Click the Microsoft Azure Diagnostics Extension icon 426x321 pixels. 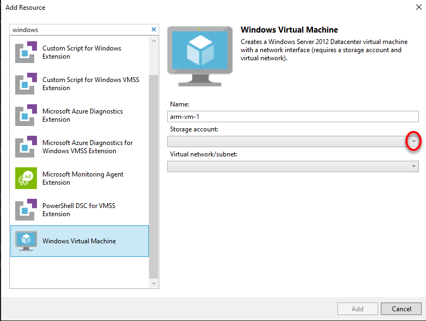(26, 115)
